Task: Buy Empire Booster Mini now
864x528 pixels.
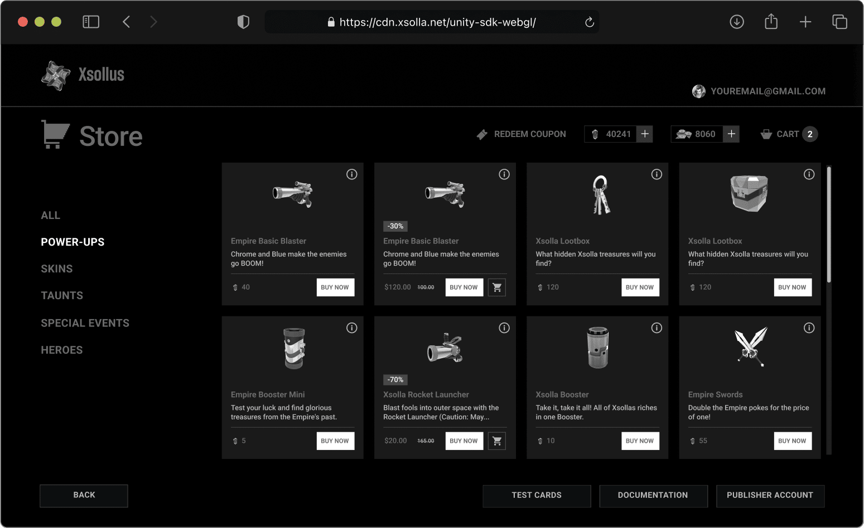Action: click(x=335, y=441)
